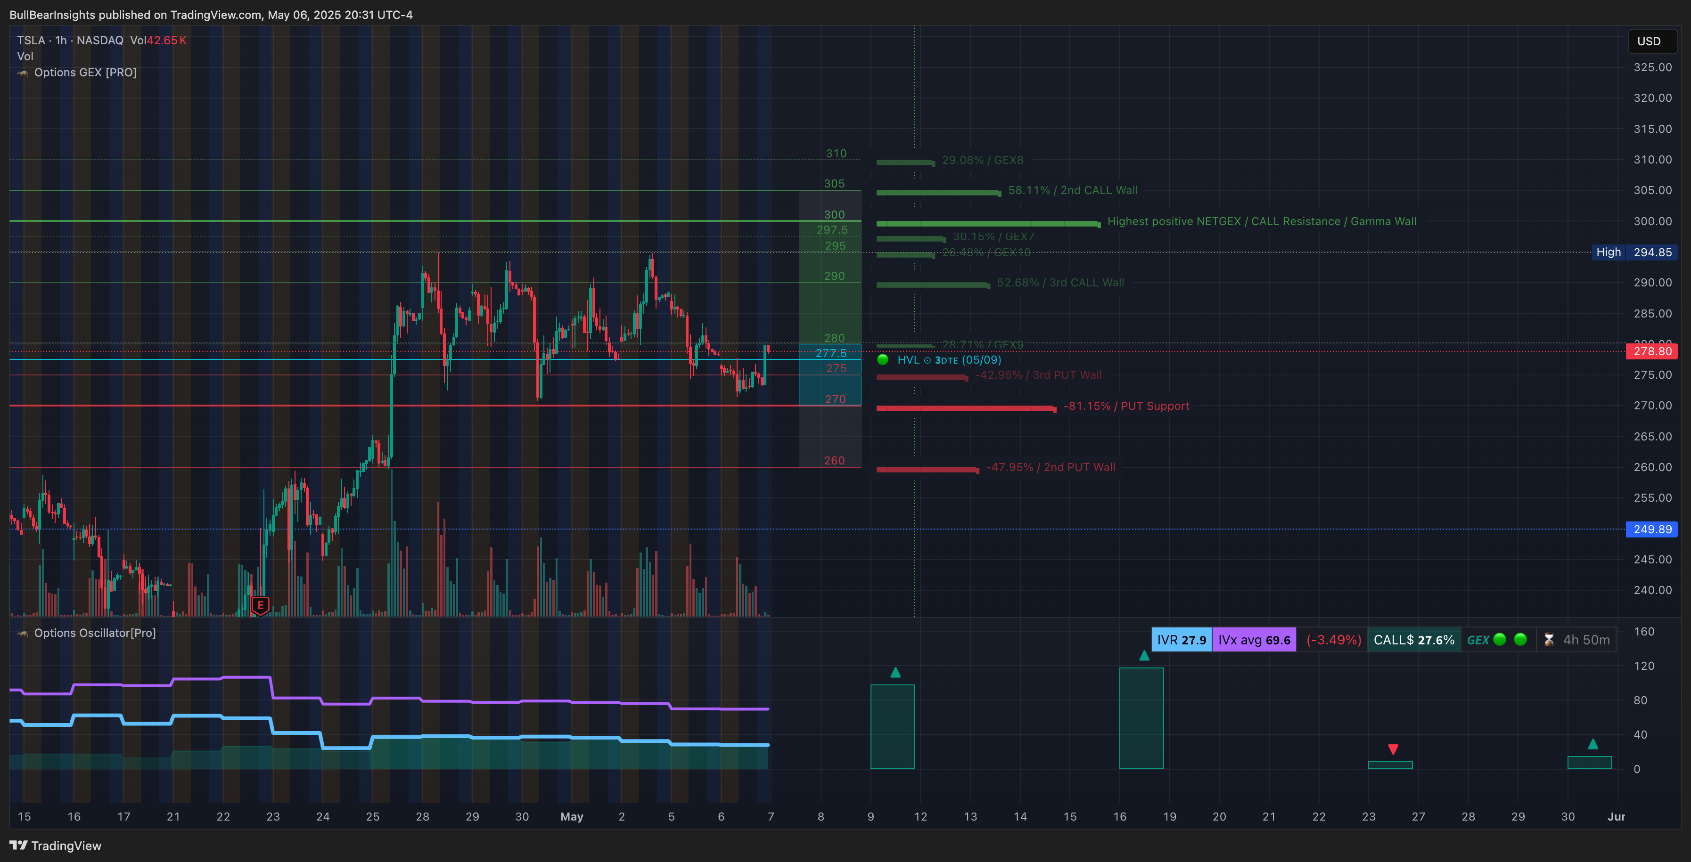Click the TradingView logo at the bottom left
Viewport: 1691px width, 862px height.
pyautogui.click(x=55, y=846)
